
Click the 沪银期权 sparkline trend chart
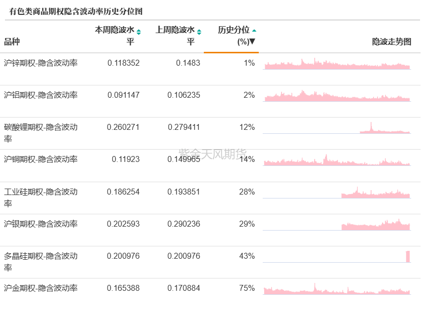[337, 225]
